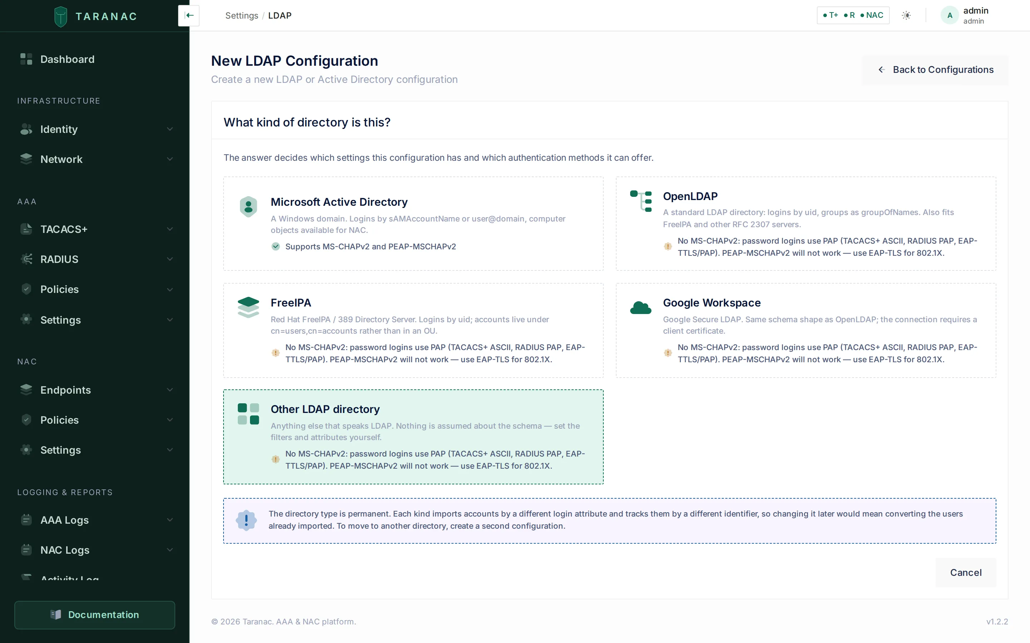Click the AAA Settings gear icon

[x=26, y=319]
